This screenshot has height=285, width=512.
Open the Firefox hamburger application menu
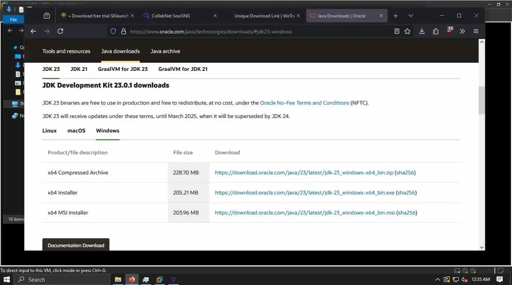point(476,32)
